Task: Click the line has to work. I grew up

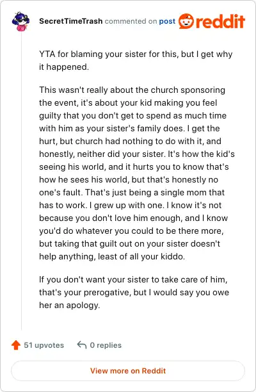Action: [x=131, y=205]
